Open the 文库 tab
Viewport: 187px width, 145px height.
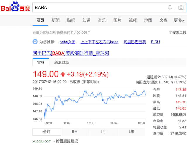pos(164,20)
